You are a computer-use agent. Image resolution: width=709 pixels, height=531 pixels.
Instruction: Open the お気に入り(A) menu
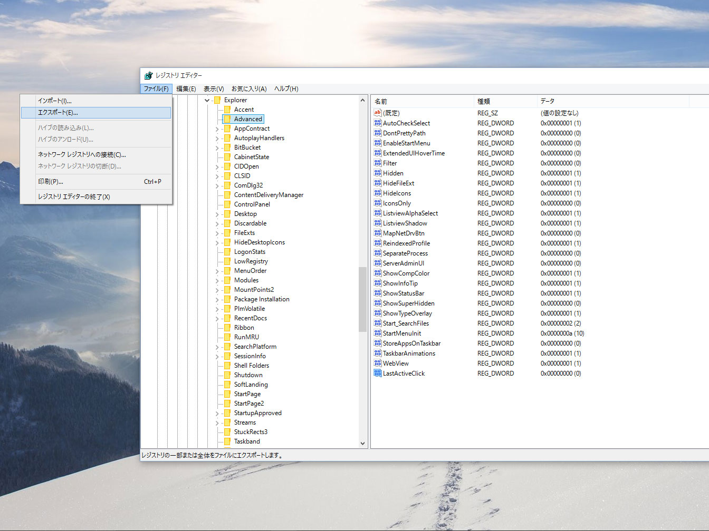(x=248, y=88)
